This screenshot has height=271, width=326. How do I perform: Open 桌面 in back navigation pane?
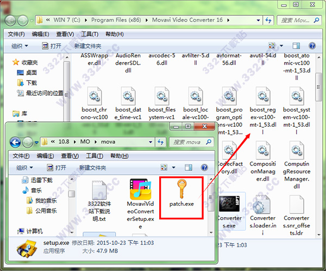click(x=27, y=72)
